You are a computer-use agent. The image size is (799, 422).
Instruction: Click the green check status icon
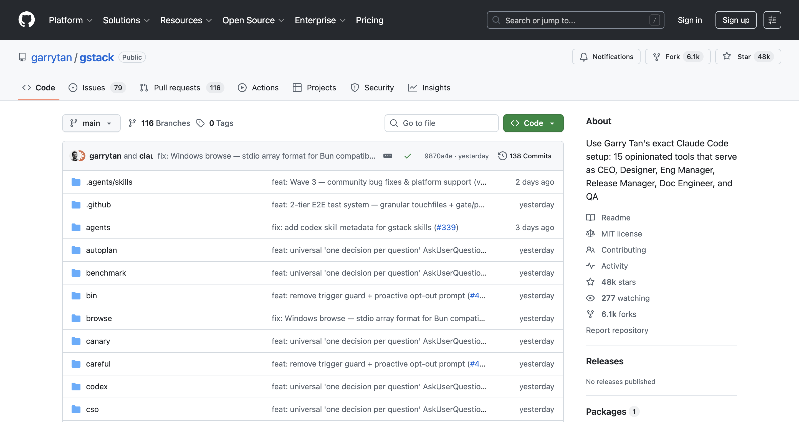click(x=408, y=156)
